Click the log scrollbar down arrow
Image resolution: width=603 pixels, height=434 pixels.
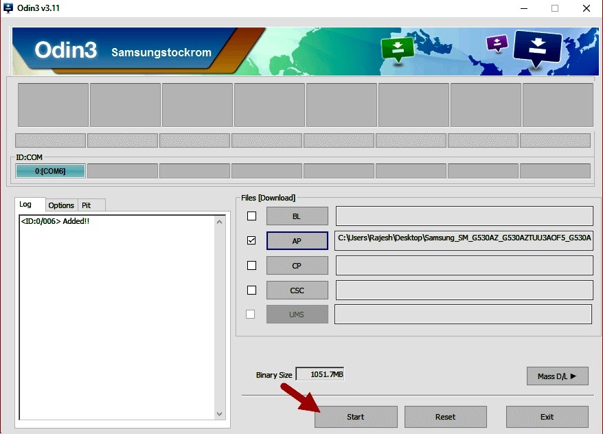click(219, 414)
